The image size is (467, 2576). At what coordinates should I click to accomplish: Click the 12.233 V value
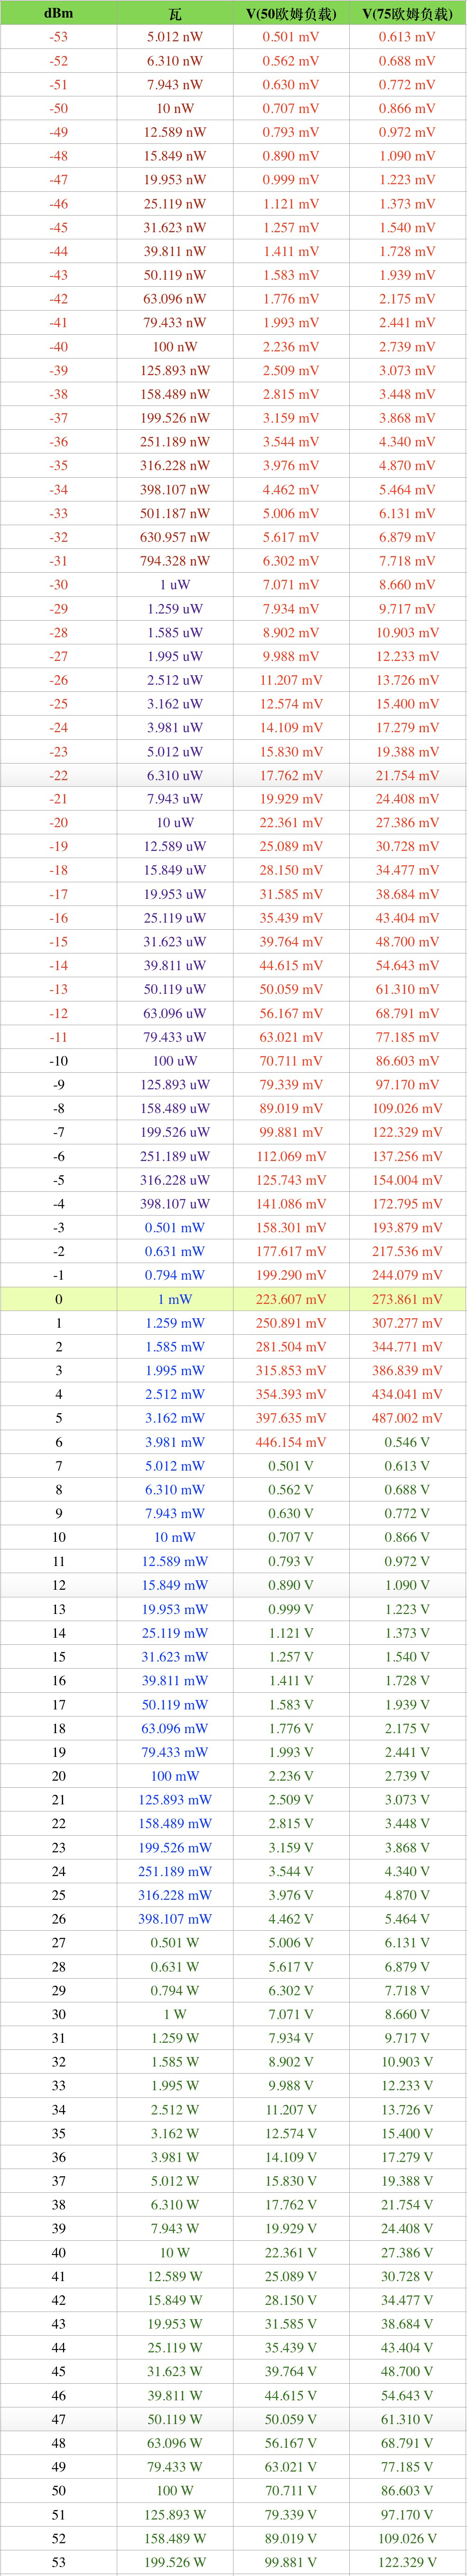point(407,2085)
